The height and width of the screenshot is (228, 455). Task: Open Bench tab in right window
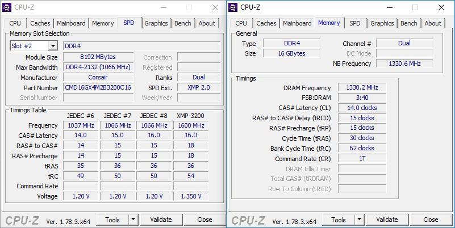tap(409, 23)
